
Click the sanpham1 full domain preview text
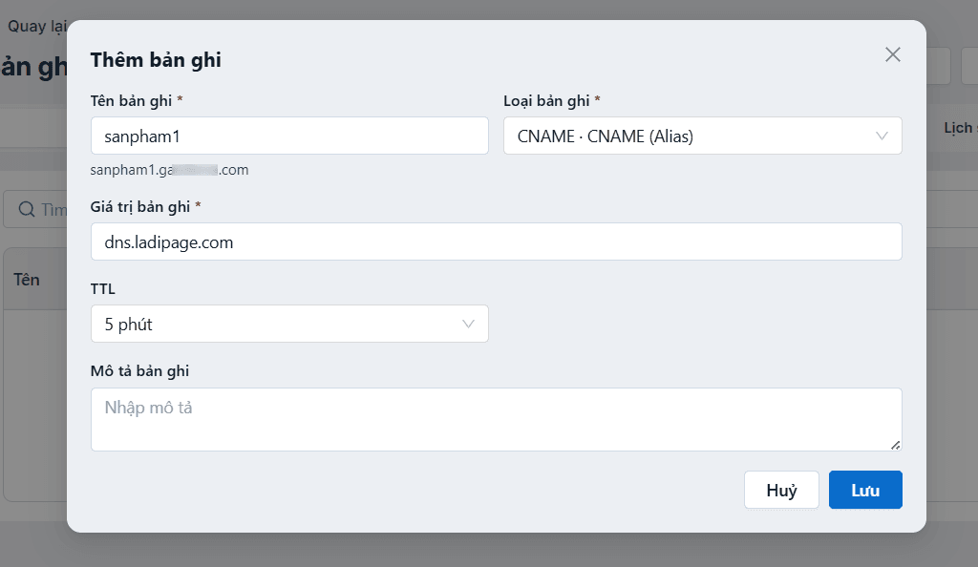pos(169,170)
